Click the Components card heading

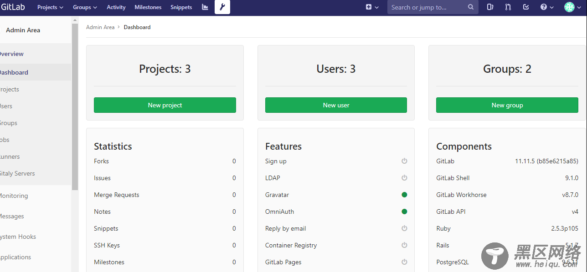464,146
